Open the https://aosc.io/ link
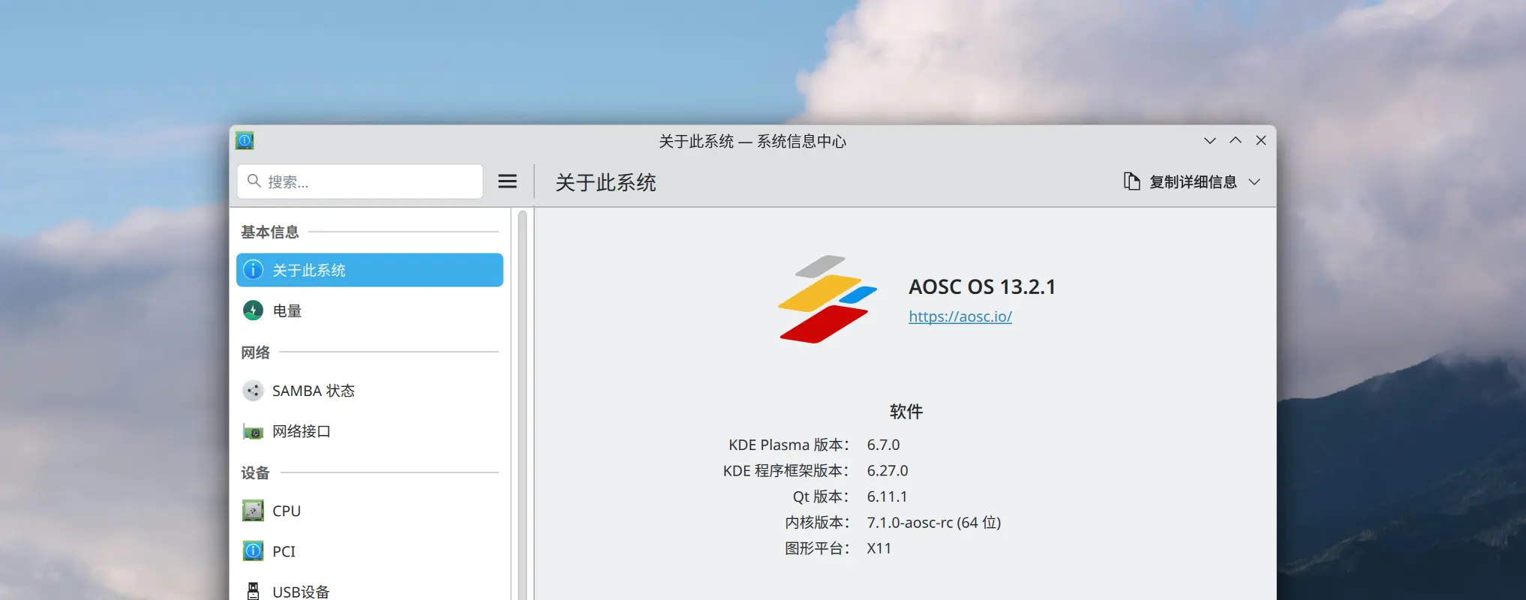 (x=960, y=316)
